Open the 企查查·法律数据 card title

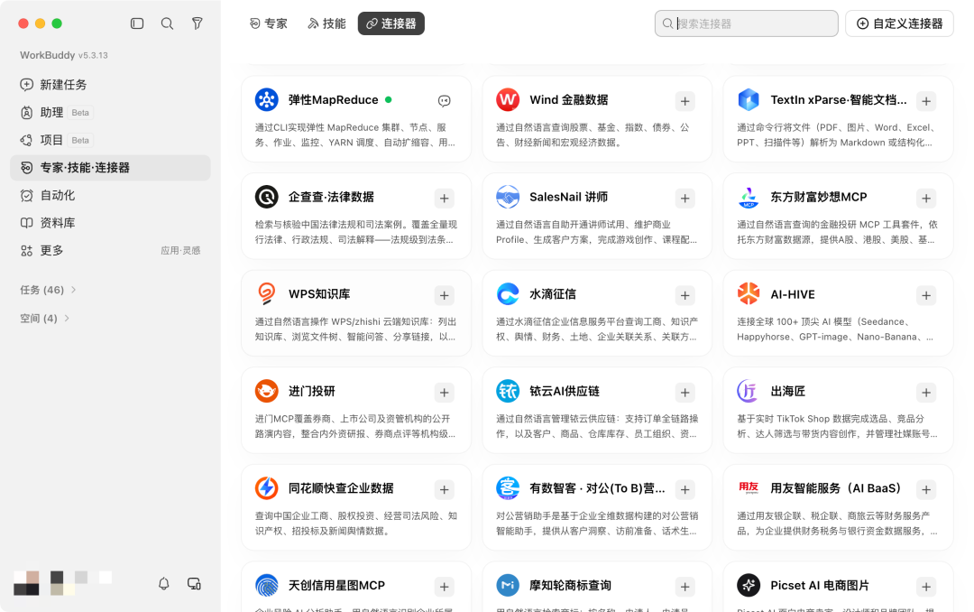pyautogui.click(x=331, y=197)
